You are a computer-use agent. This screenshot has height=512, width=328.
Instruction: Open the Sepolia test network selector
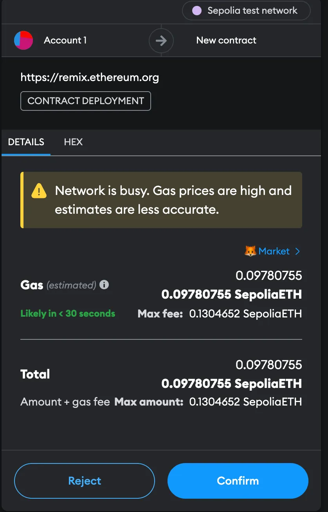[246, 11]
